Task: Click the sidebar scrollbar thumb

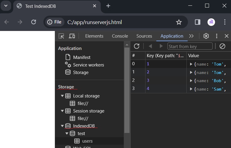Action: point(127,90)
